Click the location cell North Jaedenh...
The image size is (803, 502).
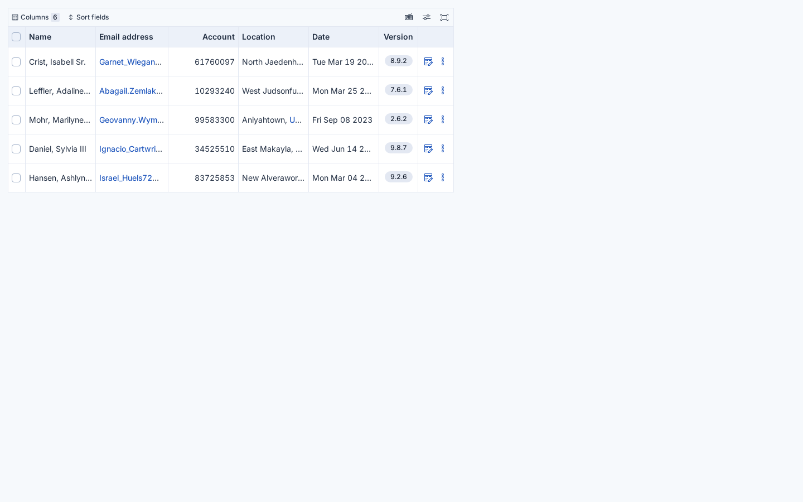coord(273,62)
